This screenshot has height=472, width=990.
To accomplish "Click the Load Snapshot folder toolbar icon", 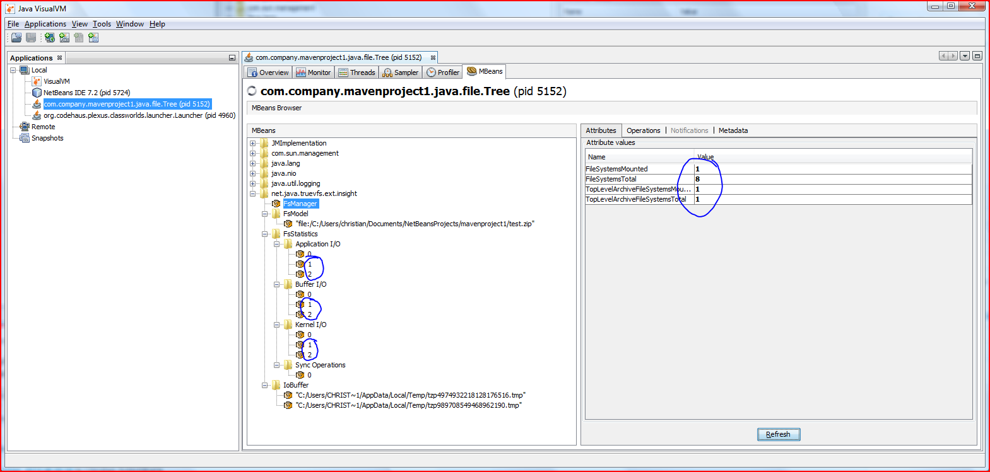I will pos(16,38).
